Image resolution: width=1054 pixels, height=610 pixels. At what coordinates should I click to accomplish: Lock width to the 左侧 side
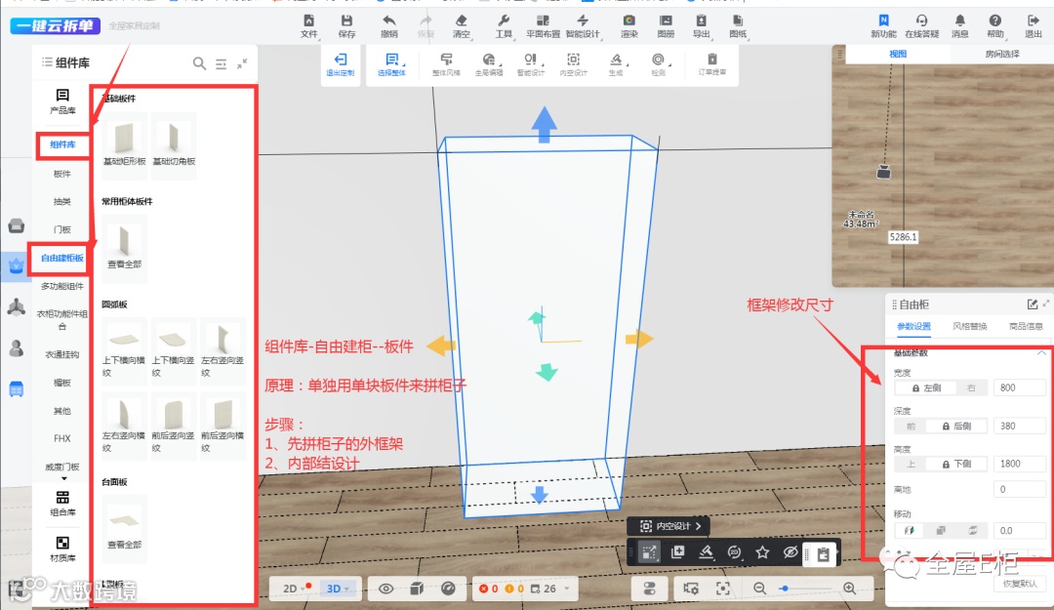(x=925, y=388)
